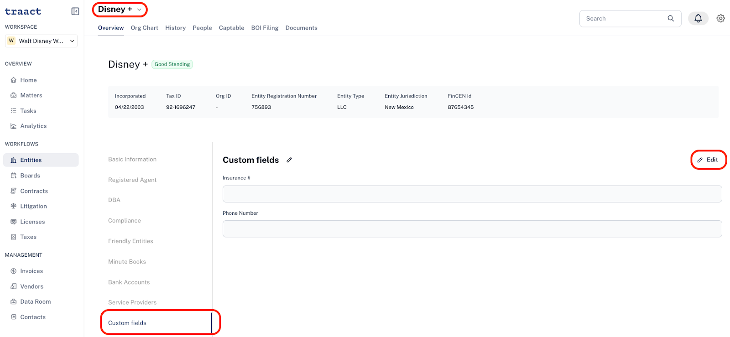The width and height of the screenshot is (730, 337).
Task: Click the Taxes icon
Action: click(14, 237)
